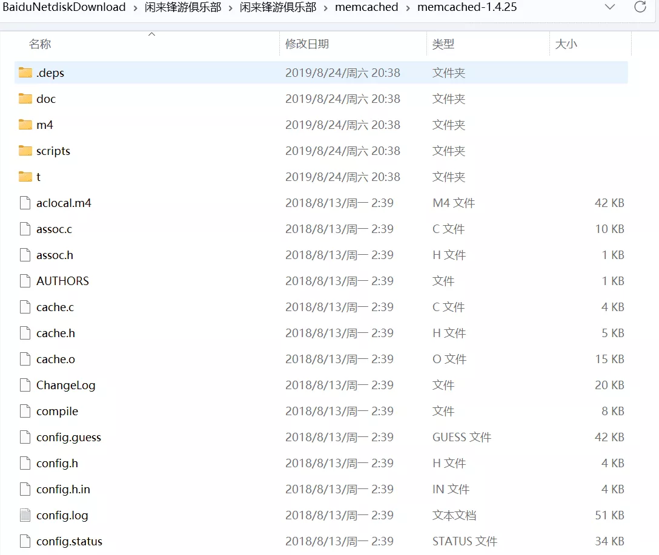Sort by 修改日期 column header
The width and height of the screenshot is (659, 555).
pyautogui.click(x=307, y=44)
